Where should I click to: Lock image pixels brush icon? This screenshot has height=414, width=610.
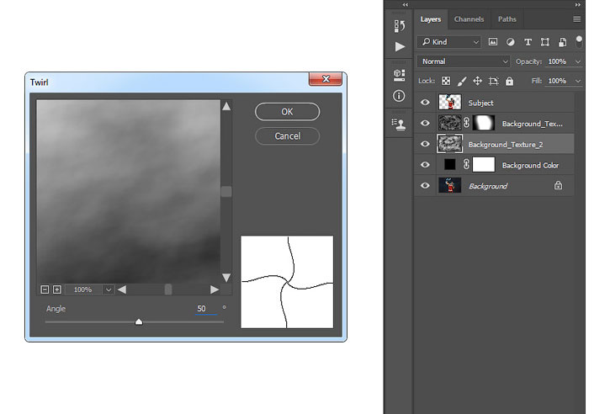coord(462,81)
